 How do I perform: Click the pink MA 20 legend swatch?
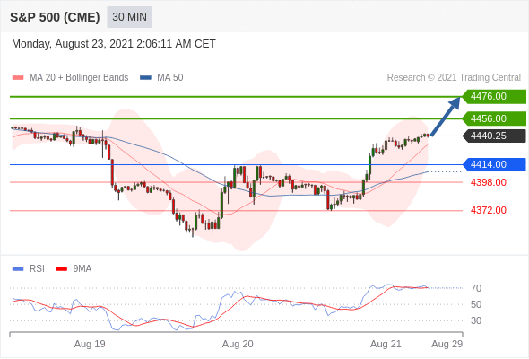coord(18,78)
